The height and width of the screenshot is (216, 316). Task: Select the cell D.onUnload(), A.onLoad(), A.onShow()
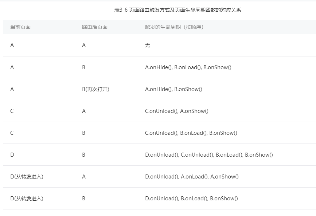pyautogui.click(x=192, y=177)
